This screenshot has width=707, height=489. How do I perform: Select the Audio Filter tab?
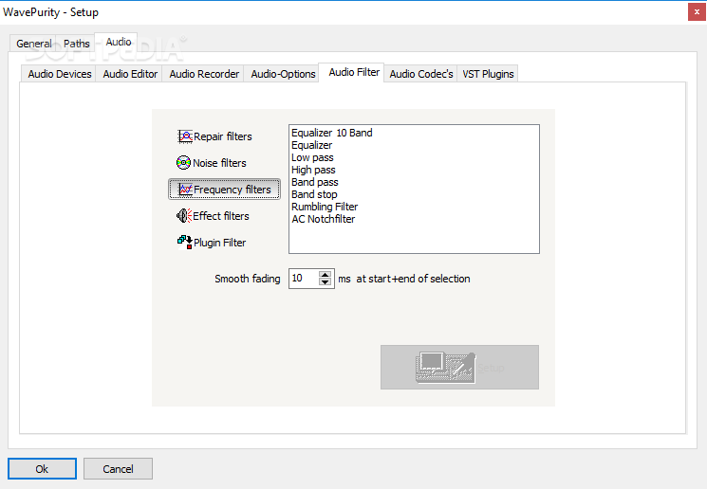(x=353, y=72)
